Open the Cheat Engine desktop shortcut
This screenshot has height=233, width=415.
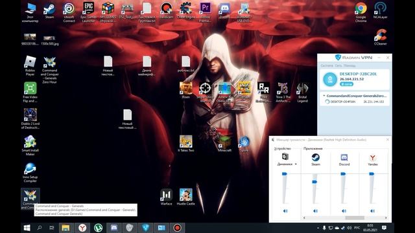pos(186,11)
